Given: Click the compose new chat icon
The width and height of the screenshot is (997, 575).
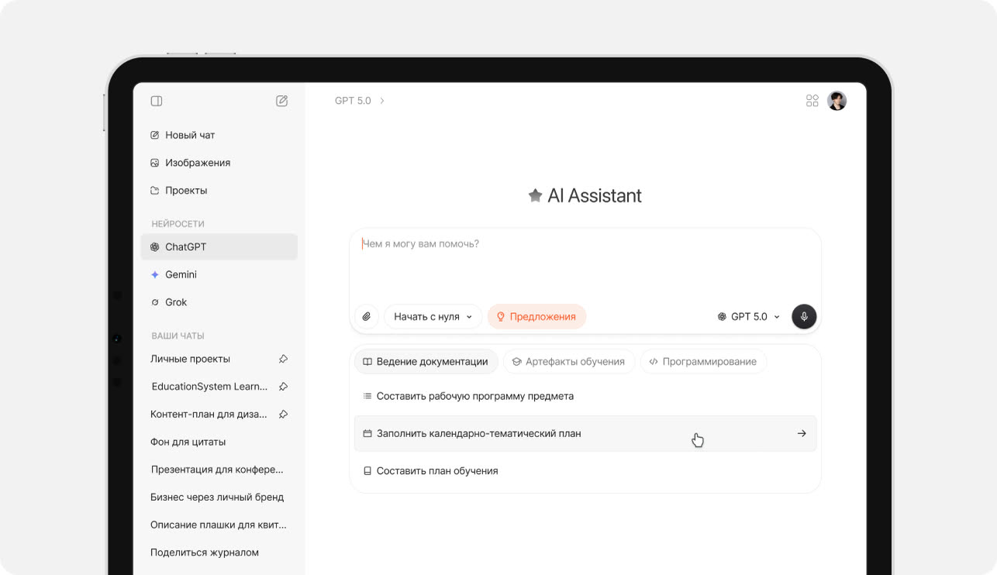Looking at the screenshot, I should click(282, 101).
